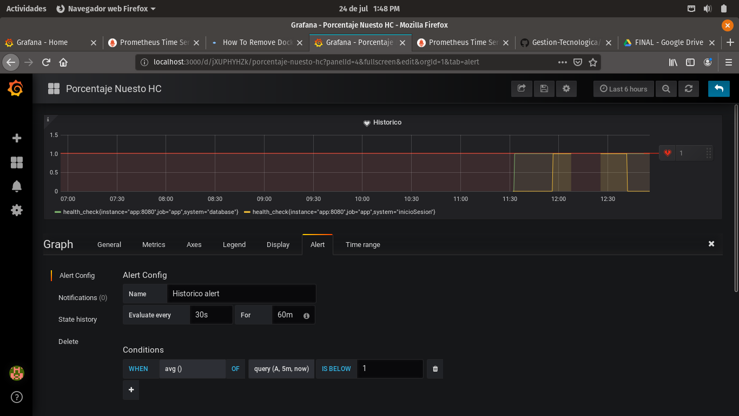The image size is (739, 416).
Task: Click the Historico alert name field
Action: click(241, 294)
